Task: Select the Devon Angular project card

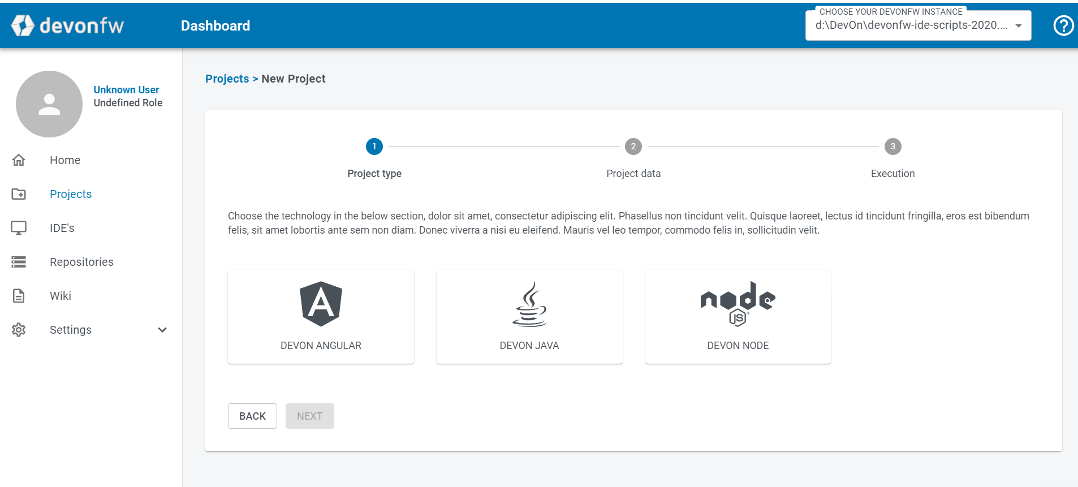Action: click(x=321, y=317)
